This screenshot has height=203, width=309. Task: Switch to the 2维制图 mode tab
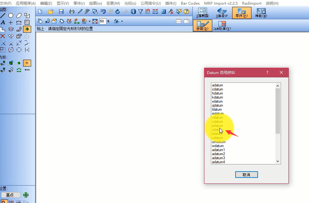(x=202, y=13)
